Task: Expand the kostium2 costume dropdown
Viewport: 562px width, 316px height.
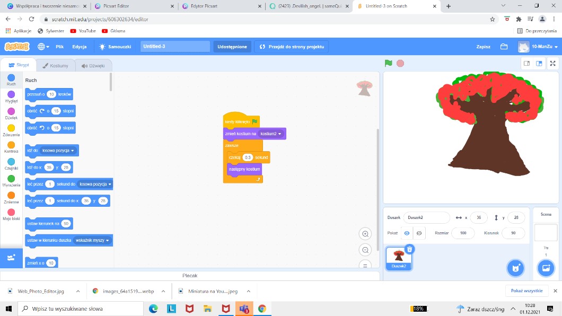Action: (x=279, y=134)
